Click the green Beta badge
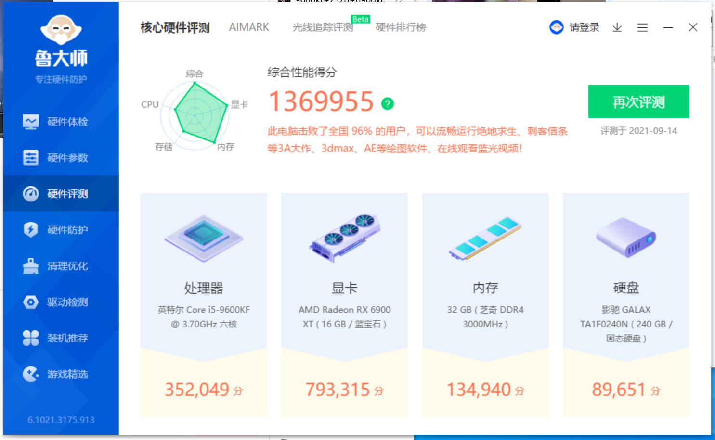Viewport: 715px width, 440px height. (x=361, y=19)
